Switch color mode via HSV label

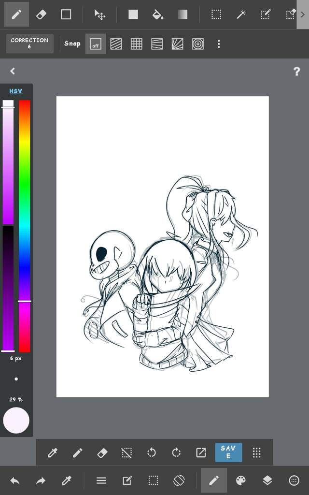coord(16,91)
